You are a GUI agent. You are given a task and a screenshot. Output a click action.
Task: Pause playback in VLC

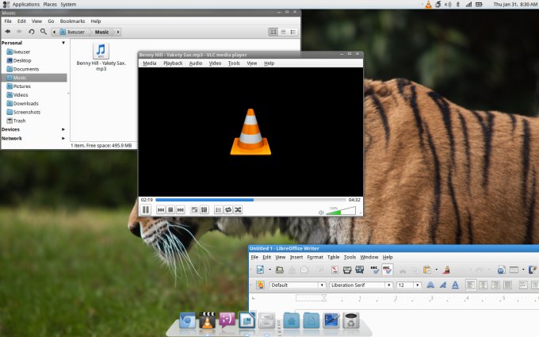[x=146, y=209]
